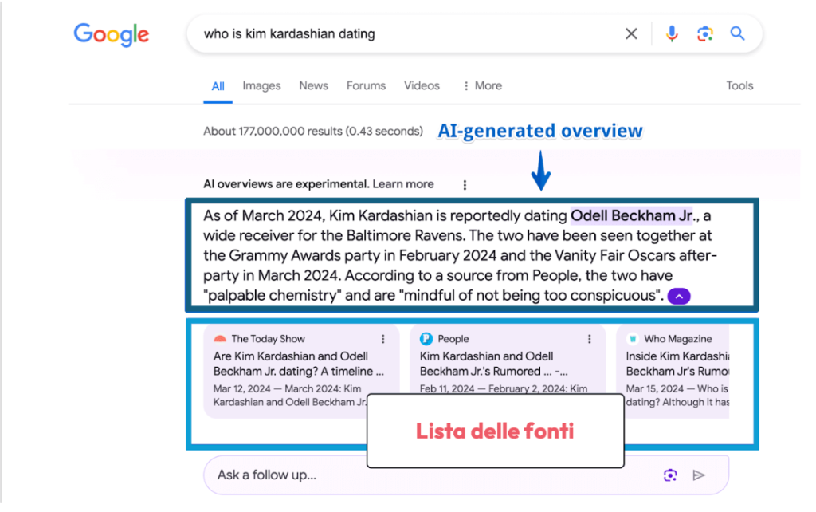The width and height of the screenshot is (816, 512).
Task: Click The Today Show favicon
Action: pyautogui.click(x=220, y=339)
